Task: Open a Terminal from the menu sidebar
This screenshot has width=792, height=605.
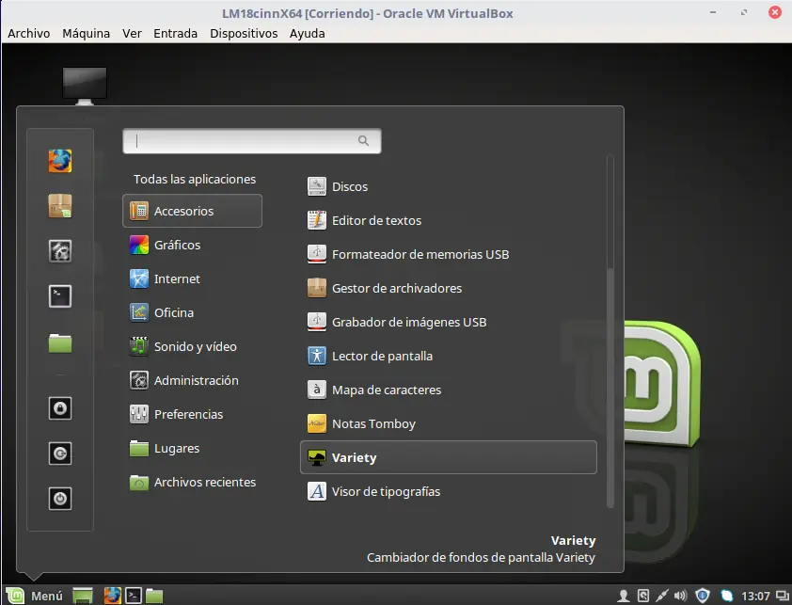Action: pos(60,295)
